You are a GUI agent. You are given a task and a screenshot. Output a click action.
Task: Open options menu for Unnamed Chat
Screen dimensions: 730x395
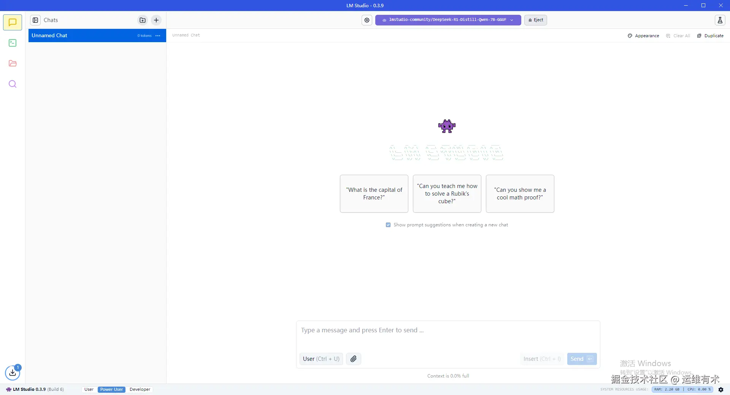pyautogui.click(x=158, y=35)
